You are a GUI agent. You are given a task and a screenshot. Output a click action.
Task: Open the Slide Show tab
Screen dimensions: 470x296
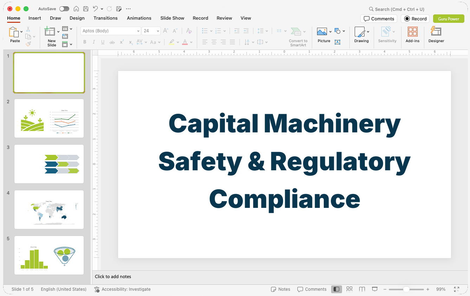pos(172,18)
